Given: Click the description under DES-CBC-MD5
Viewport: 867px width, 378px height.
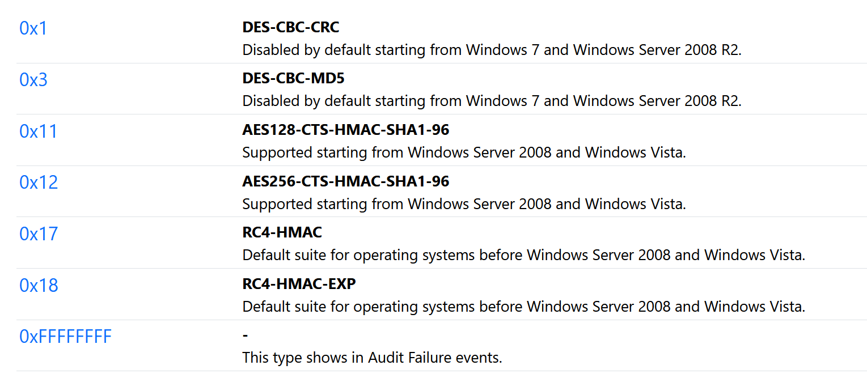Looking at the screenshot, I should click(492, 101).
